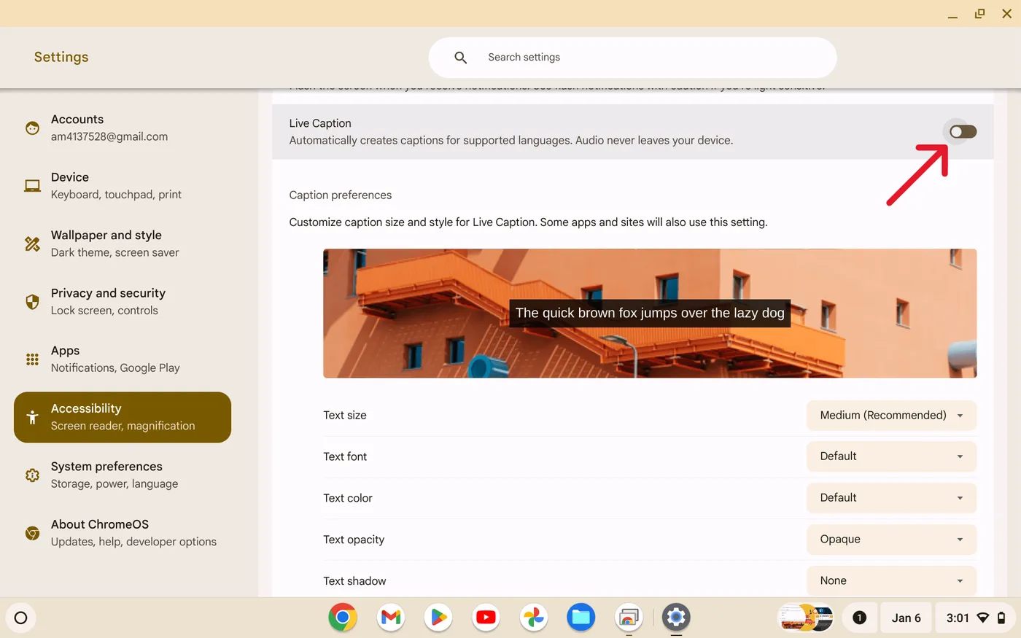
Task: Click the Wallpaper and style brush icon
Action: pos(32,244)
